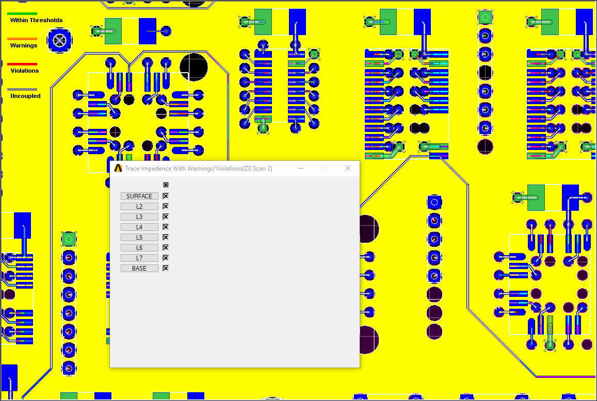
Task: Uncheck the BASE layer checkbox
Action: click(165, 268)
